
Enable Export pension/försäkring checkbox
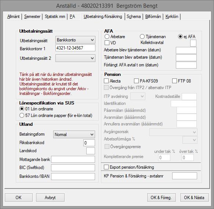tap(106, 167)
